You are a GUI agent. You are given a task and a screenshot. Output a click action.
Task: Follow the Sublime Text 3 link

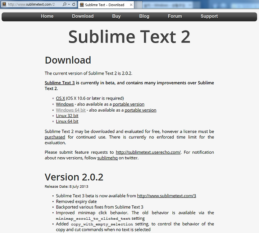point(60,83)
